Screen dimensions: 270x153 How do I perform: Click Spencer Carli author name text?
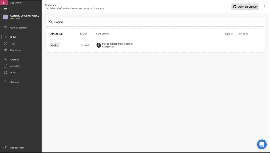108,47
